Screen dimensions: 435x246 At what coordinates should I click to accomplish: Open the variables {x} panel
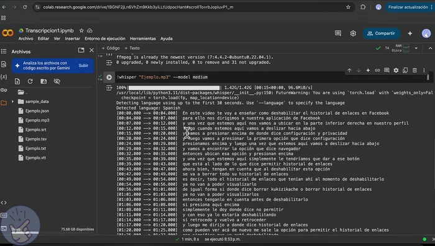[4, 77]
